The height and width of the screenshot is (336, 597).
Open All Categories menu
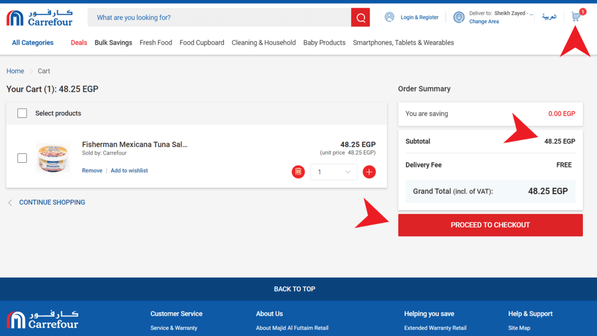pyautogui.click(x=33, y=43)
